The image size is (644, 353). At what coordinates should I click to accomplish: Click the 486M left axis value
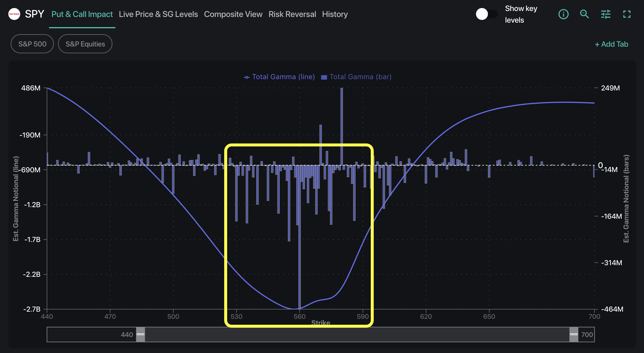[31, 88]
